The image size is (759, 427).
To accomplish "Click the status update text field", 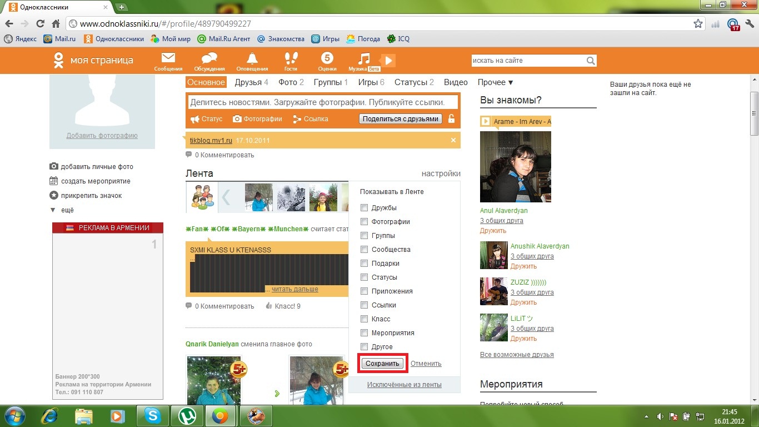I will tap(324, 102).
